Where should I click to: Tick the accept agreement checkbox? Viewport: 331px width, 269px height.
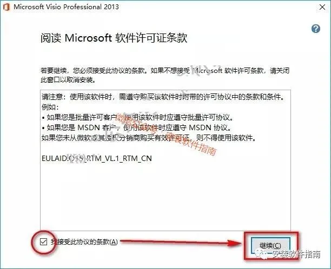[43, 241]
